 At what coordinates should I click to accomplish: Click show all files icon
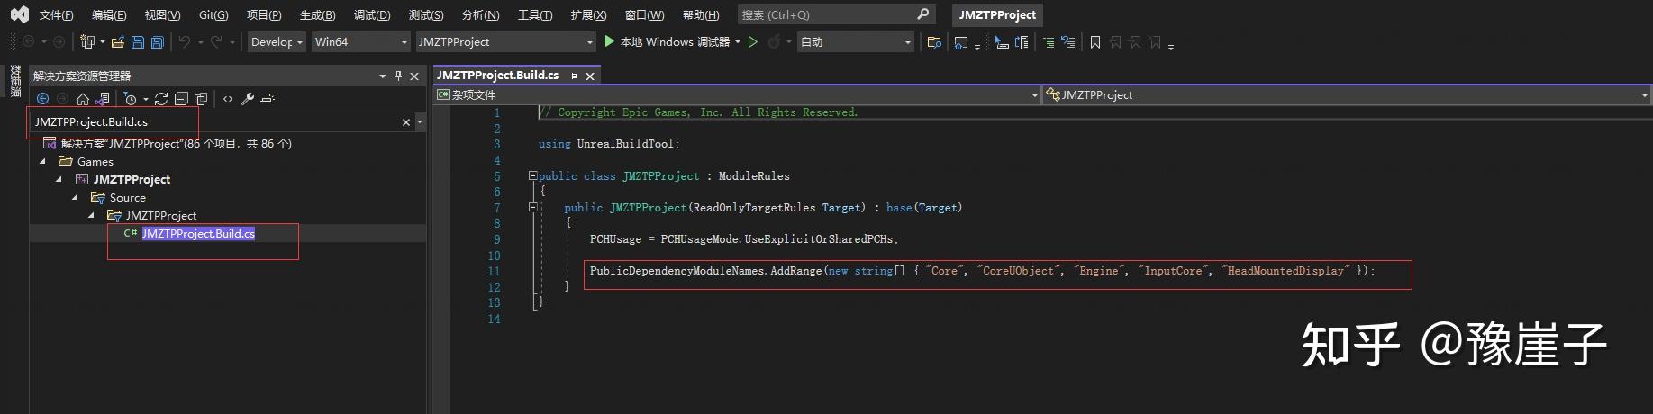point(201,99)
